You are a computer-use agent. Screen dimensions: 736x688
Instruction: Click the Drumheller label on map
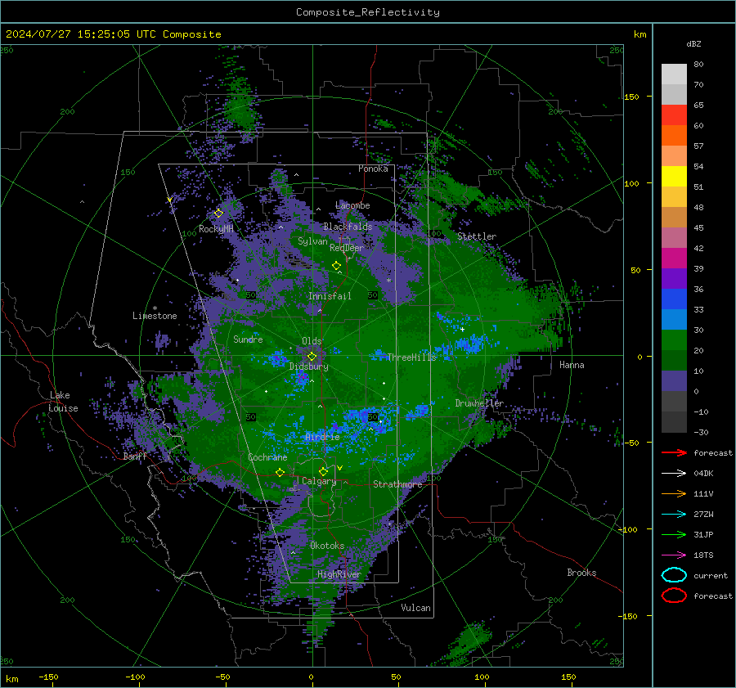pos(479,403)
